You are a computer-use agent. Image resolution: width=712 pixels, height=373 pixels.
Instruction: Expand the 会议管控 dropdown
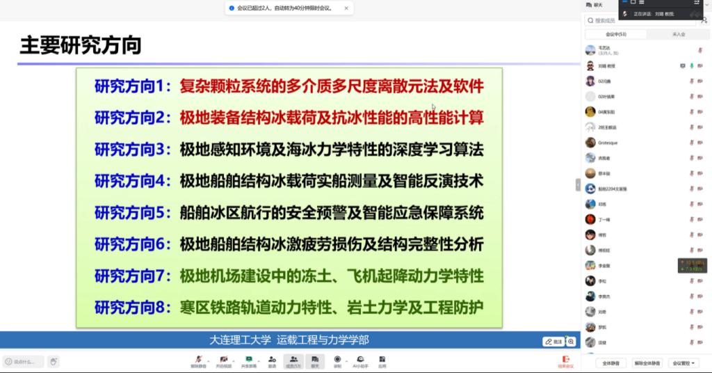coord(682,363)
